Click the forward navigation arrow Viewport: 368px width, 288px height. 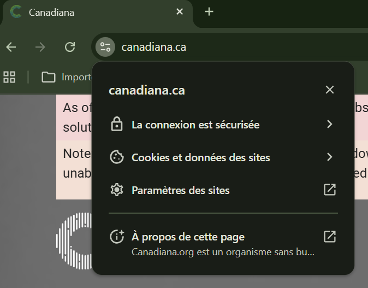click(x=40, y=47)
